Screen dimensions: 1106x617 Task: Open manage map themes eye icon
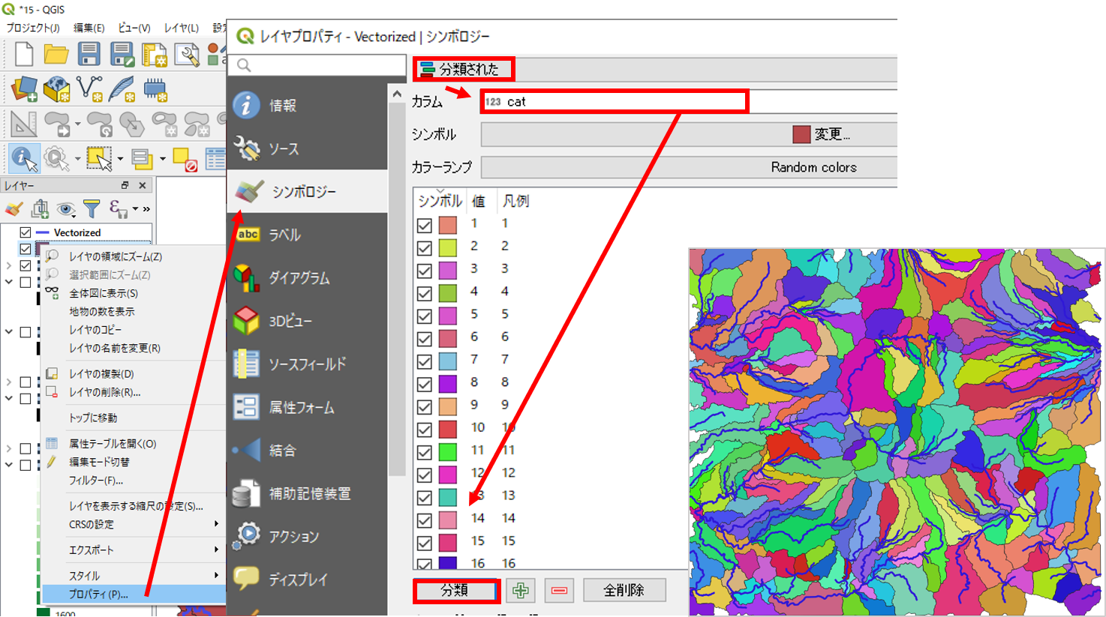[65, 208]
